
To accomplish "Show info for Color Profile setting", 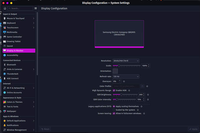I will 147,86.
